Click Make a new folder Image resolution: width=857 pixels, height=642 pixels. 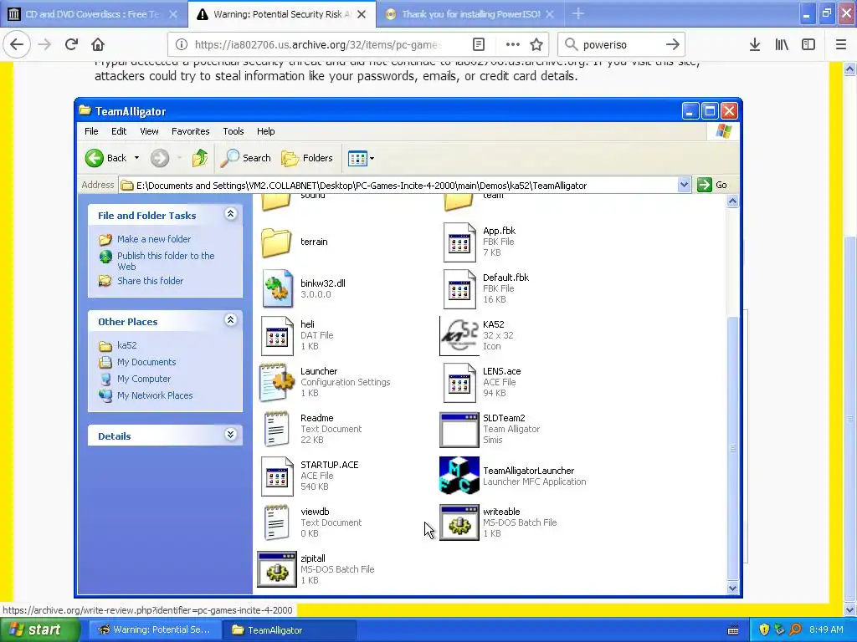tap(154, 239)
